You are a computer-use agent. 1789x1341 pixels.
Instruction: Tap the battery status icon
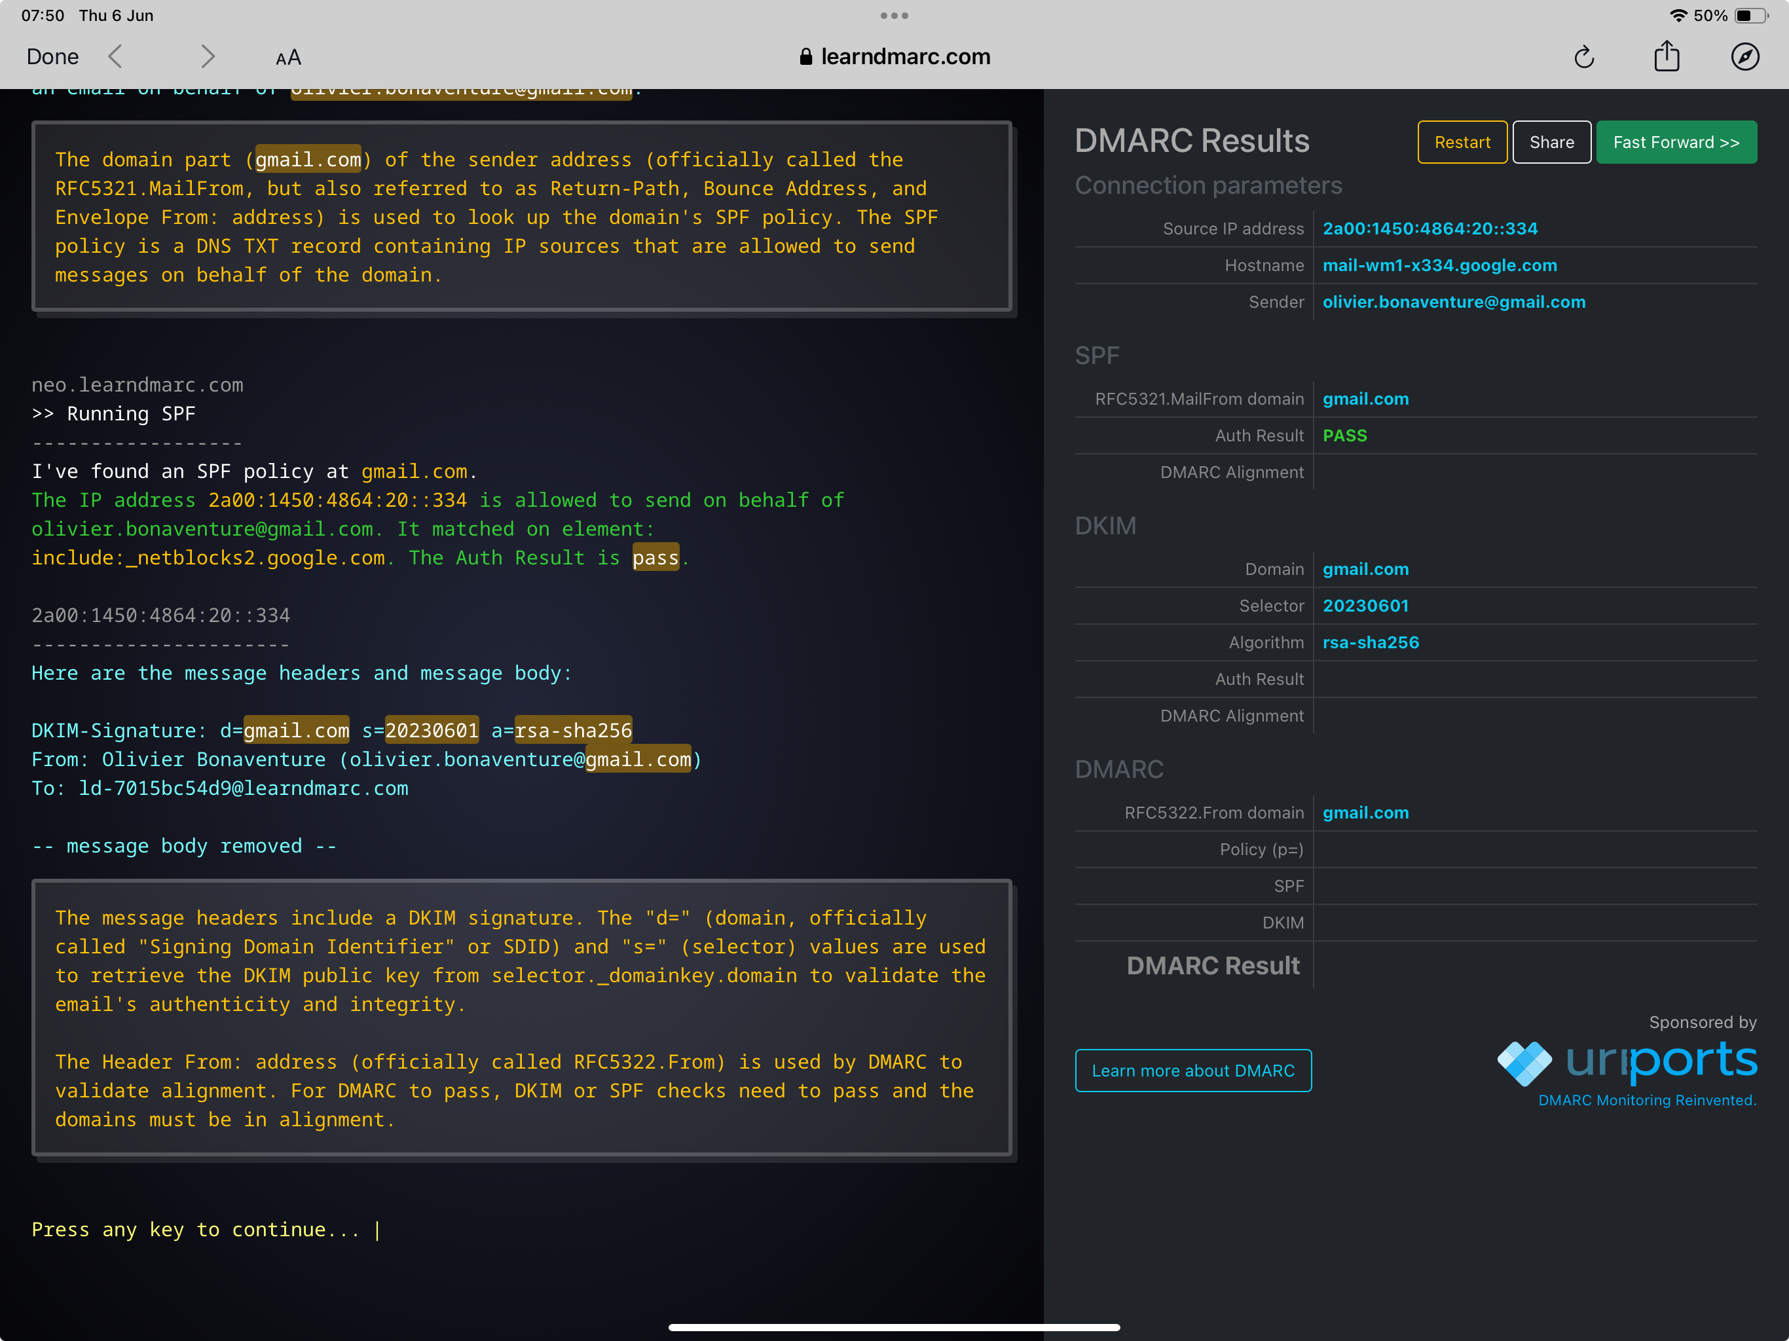[1751, 15]
